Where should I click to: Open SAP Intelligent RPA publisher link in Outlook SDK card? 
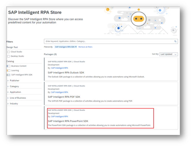click(59, 68)
